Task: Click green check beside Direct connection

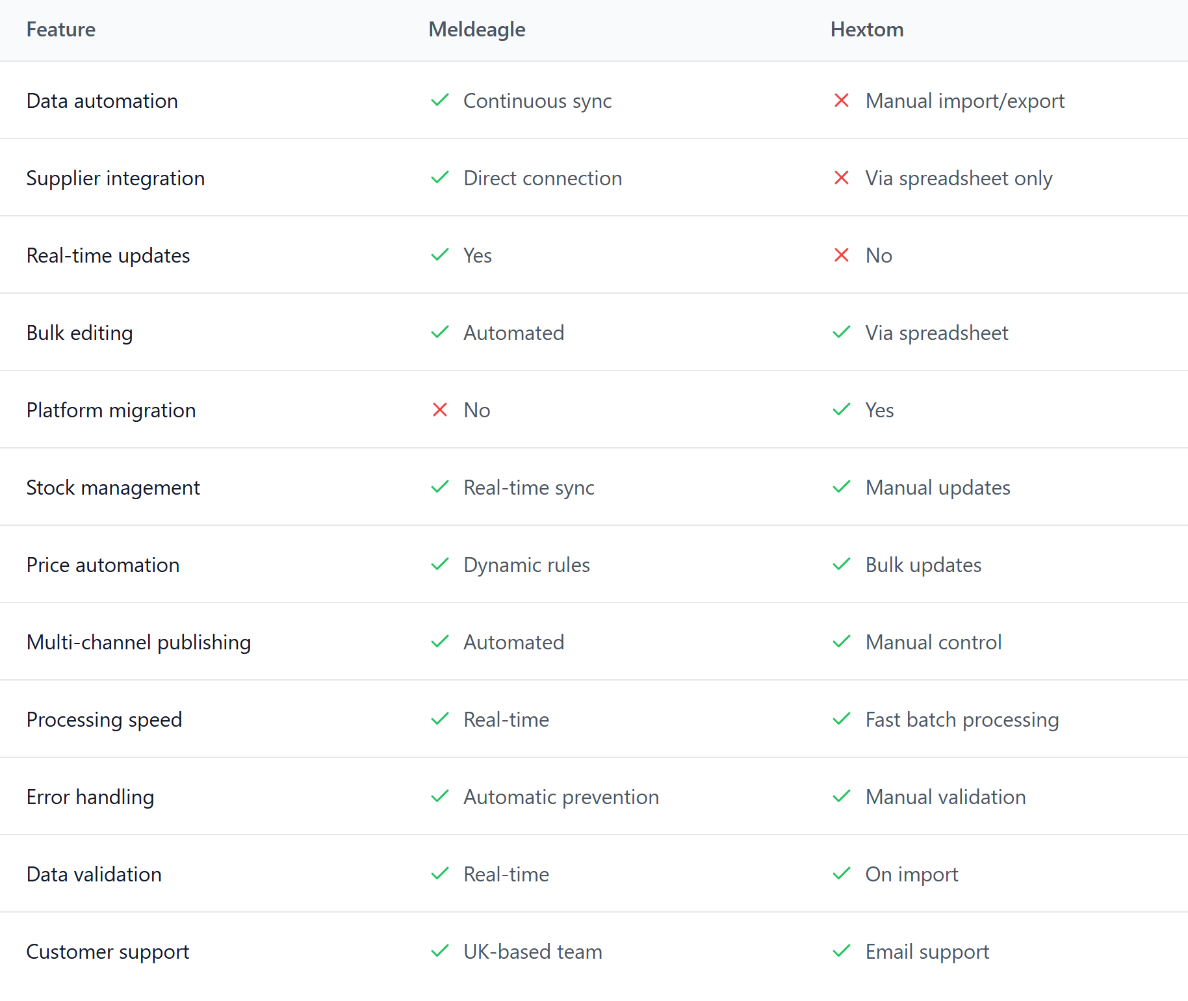Action: 440,177
